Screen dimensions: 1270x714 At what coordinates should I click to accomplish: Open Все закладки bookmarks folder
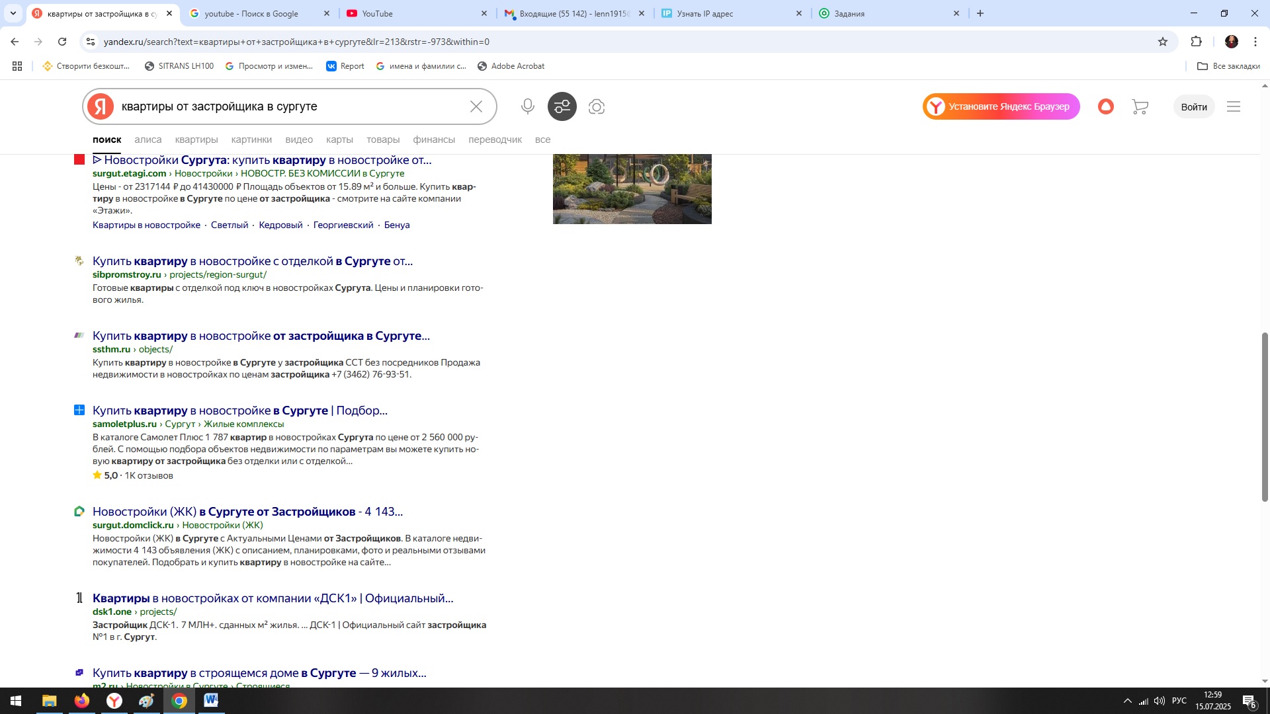[x=1228, y=66]
